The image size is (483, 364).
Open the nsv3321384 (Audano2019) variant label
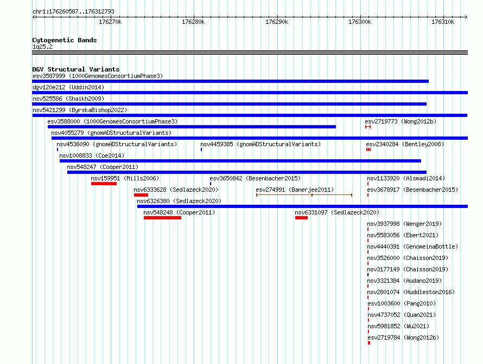point(404,281)
